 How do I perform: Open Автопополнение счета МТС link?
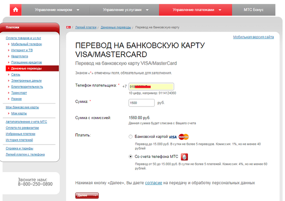26,122
